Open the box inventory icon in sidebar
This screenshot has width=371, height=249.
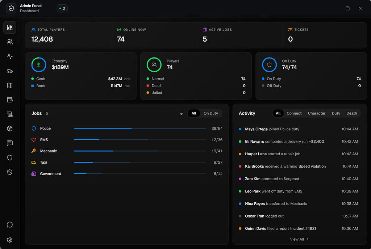click(x=10, y=129)
